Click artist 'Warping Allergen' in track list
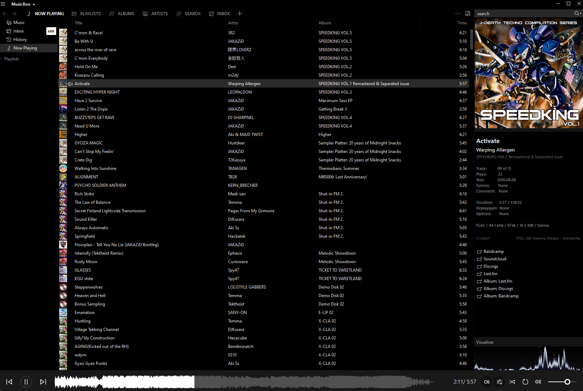The height and width of the screenshot is (391, 583). coord(244,84)
